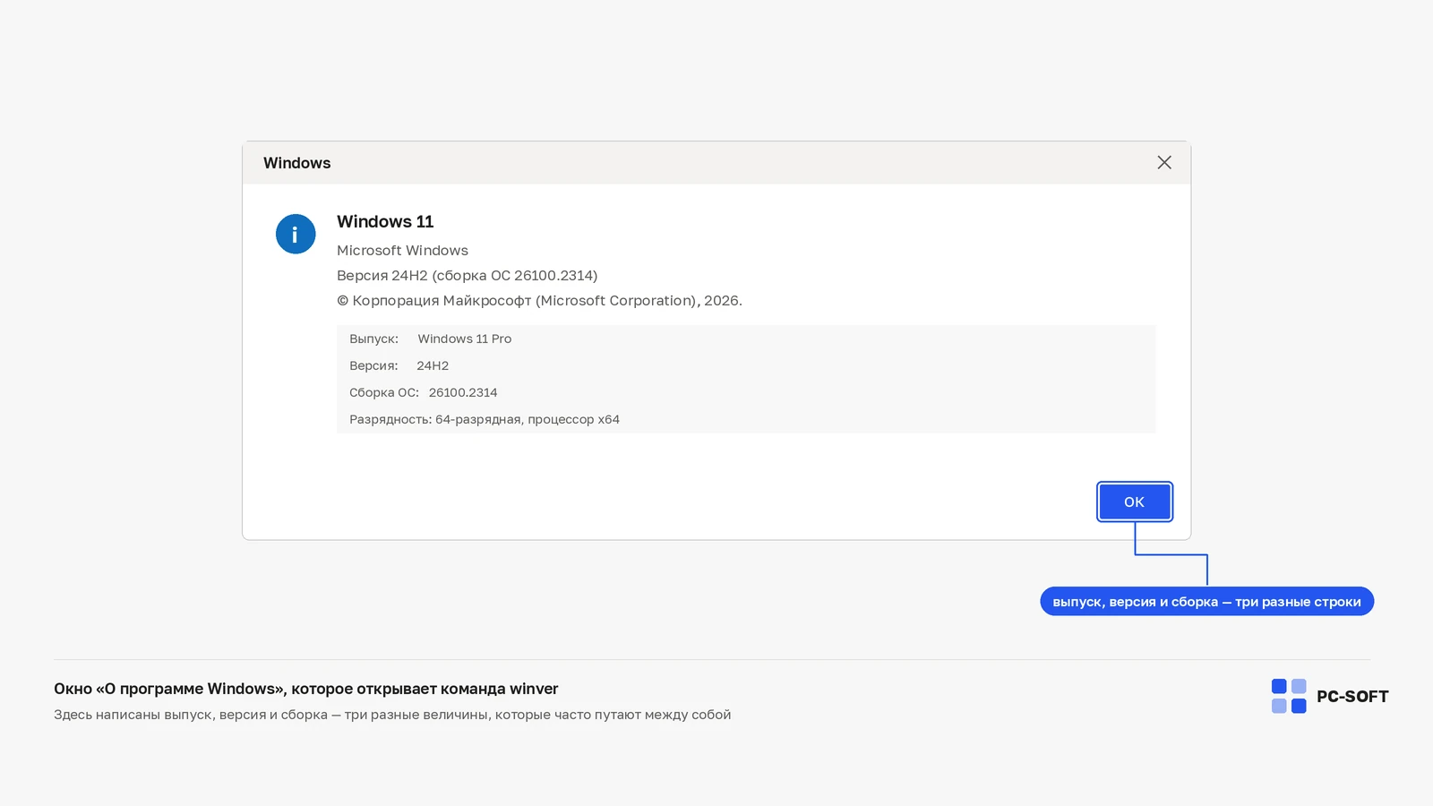1433x806 pixels.
Task: Click the PC-SOFT logo icon
Action: click(1289, 696)
